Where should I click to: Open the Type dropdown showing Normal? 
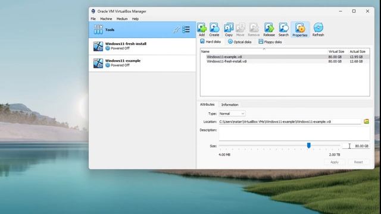(x=232, y=114)
